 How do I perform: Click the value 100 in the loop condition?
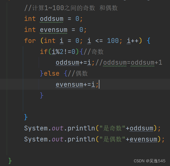click(x=113, y=41)
